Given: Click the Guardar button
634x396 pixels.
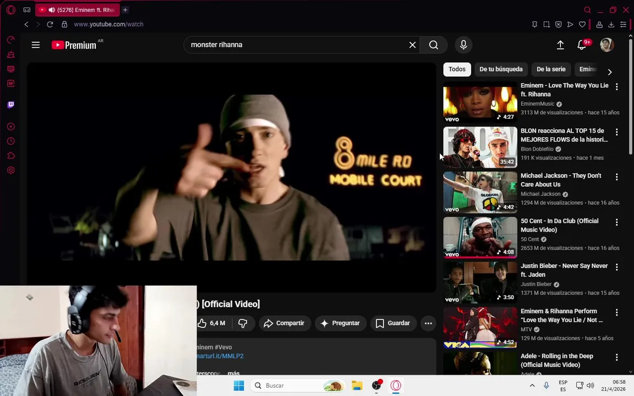Looking at the screenshot, I should 393,323.
